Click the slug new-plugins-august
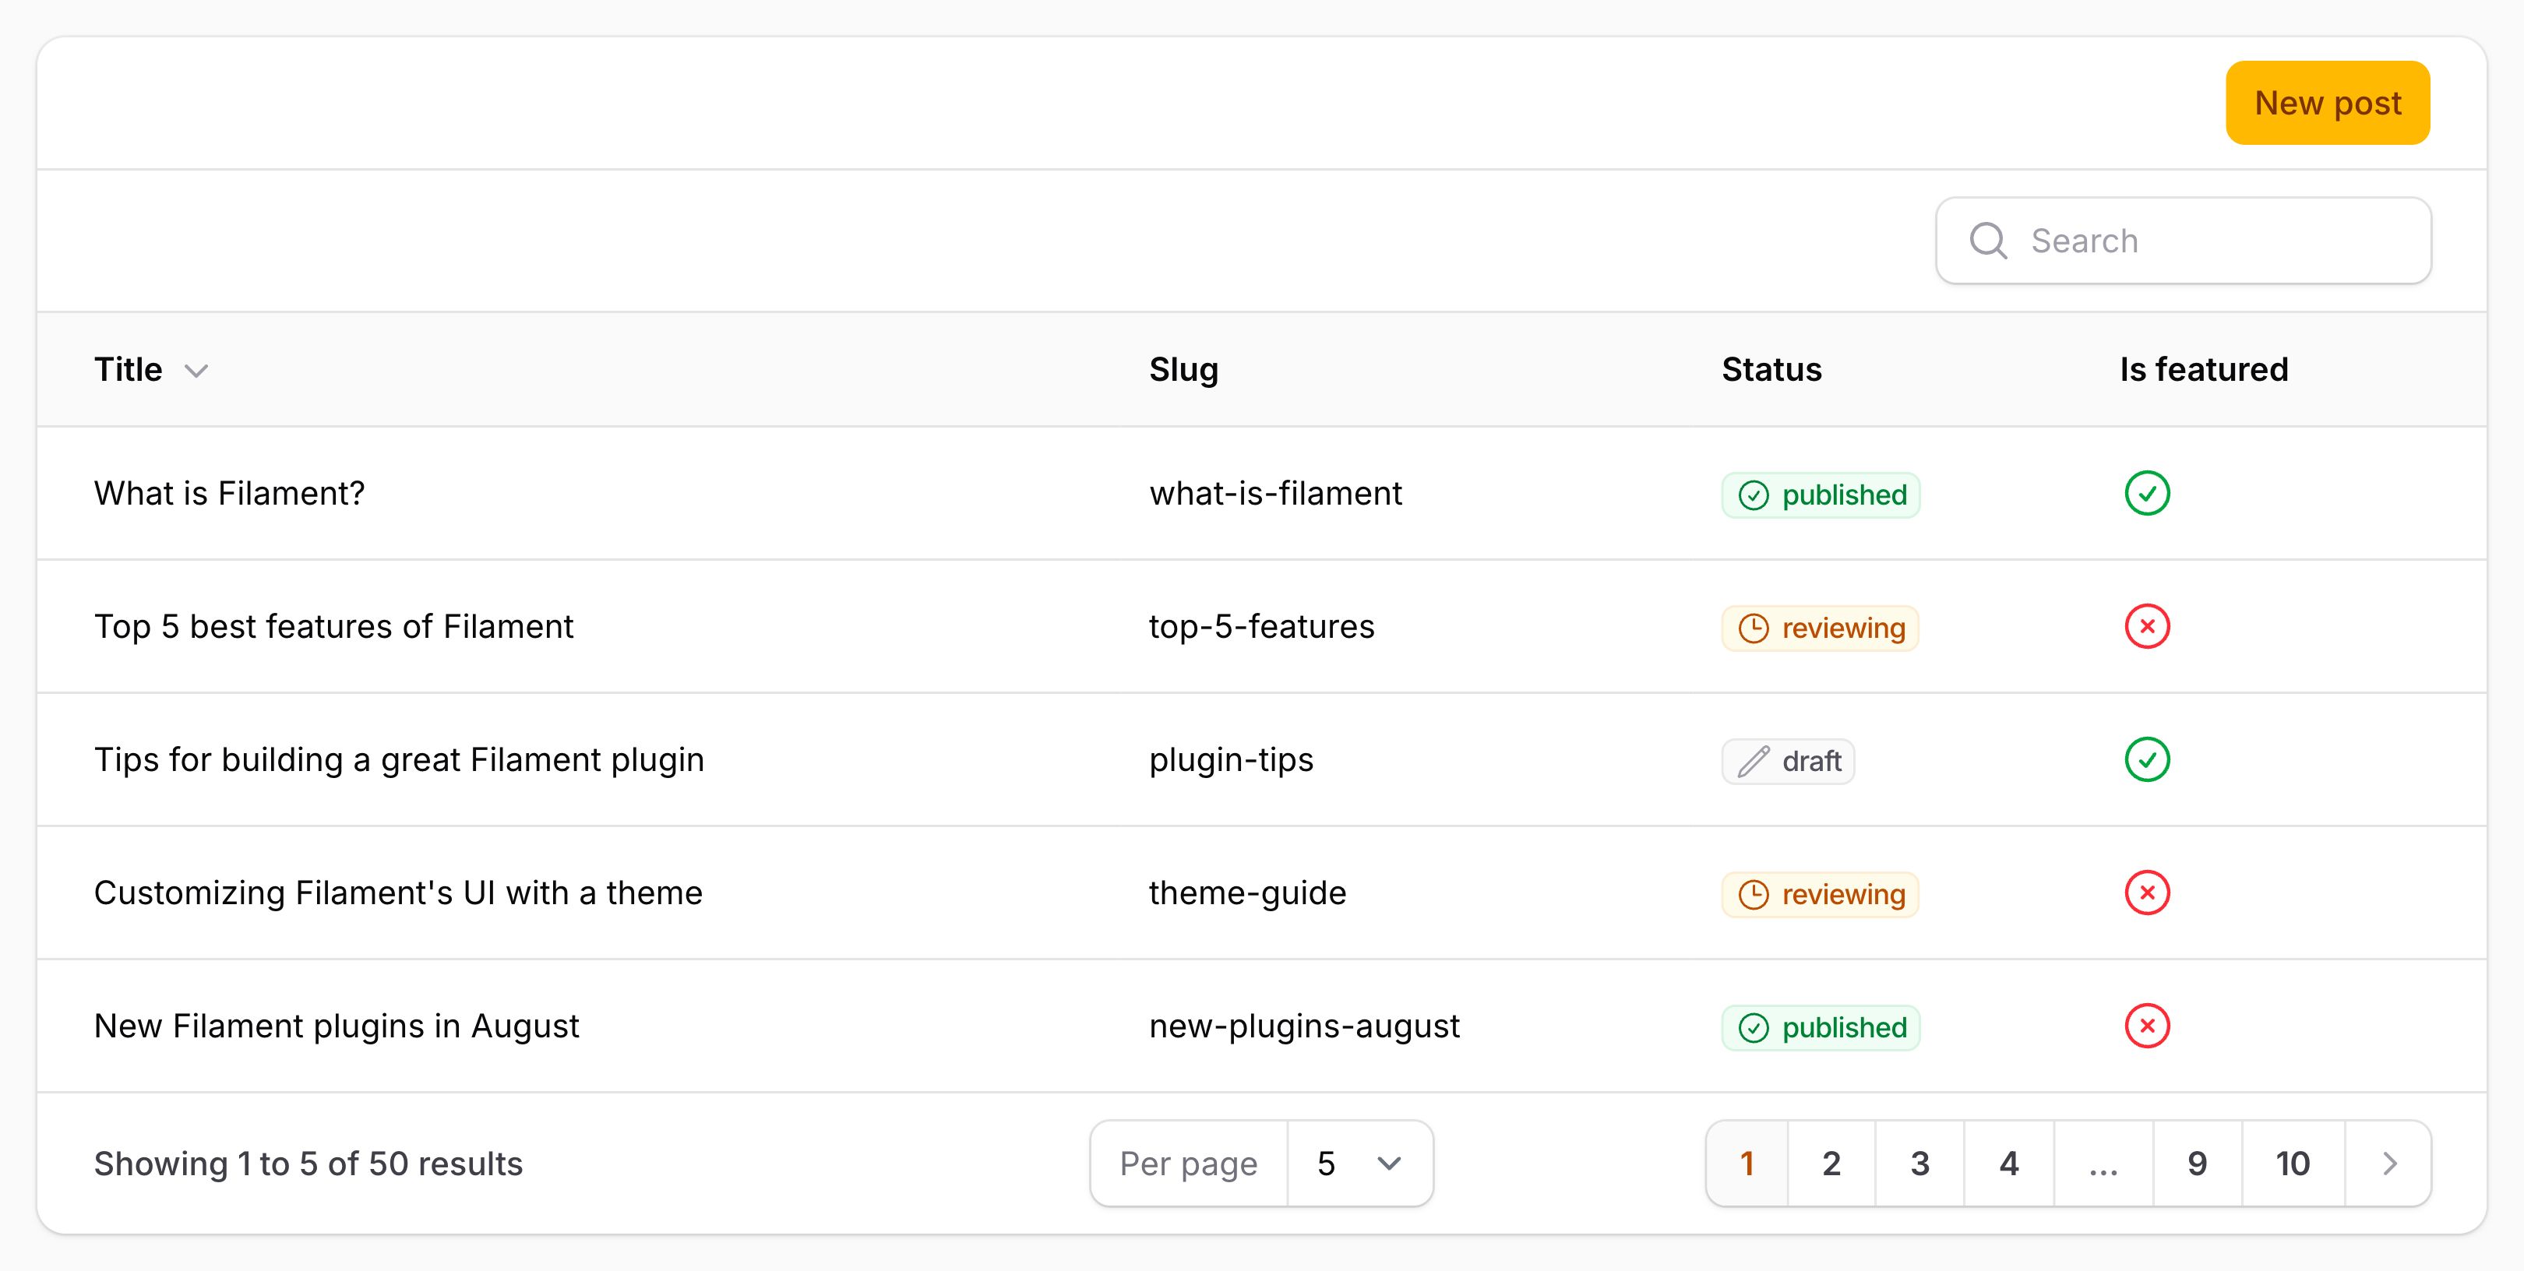Image resolution: width=2524 pixels, height=1271 pixels. point(1304,1026)
